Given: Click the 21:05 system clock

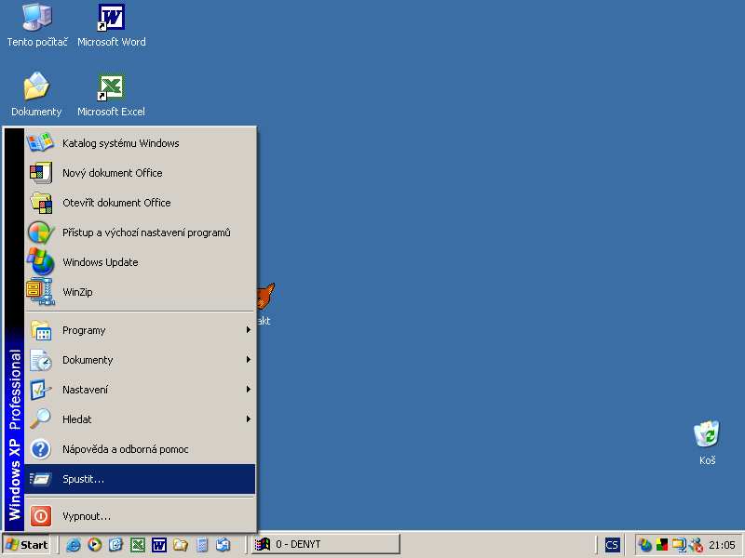Looking at the screenshot, I should click(722, 545).
